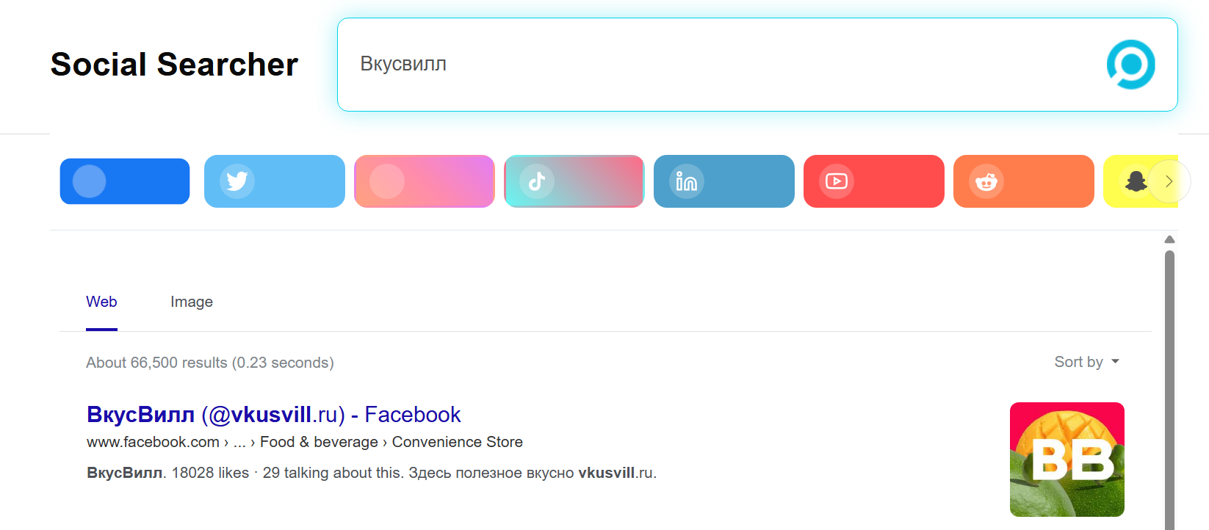This screenshot has height=530, width=1209.
Task: Click the Sort by dropdown arrow
Action: coord(1115,362)
